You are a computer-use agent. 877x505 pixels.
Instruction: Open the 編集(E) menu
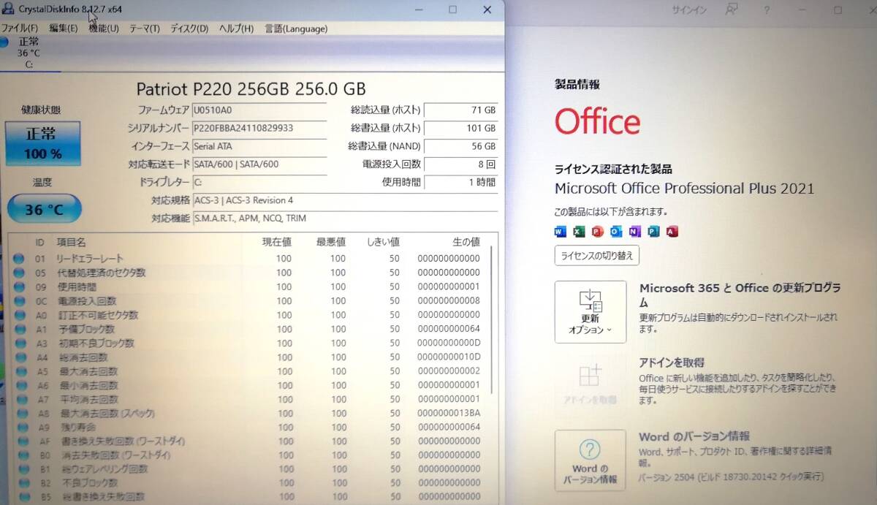[x=64, y=29]
